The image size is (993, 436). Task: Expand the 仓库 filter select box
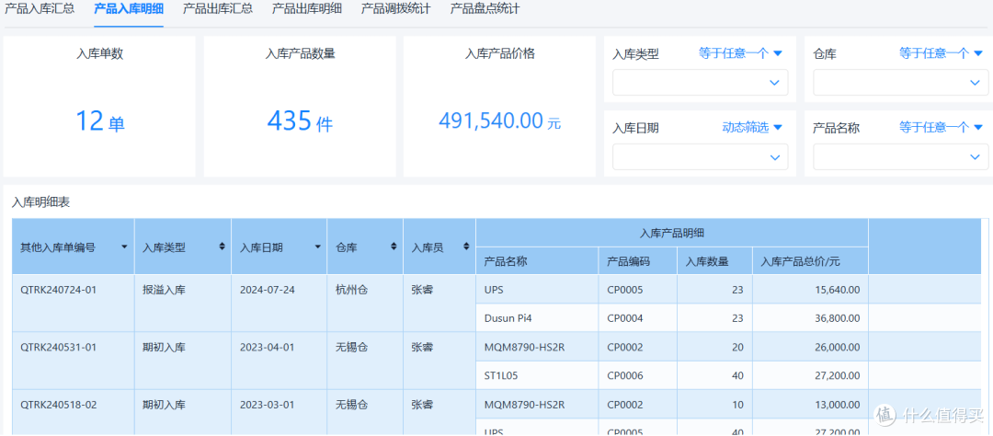(x=900, y=83)
